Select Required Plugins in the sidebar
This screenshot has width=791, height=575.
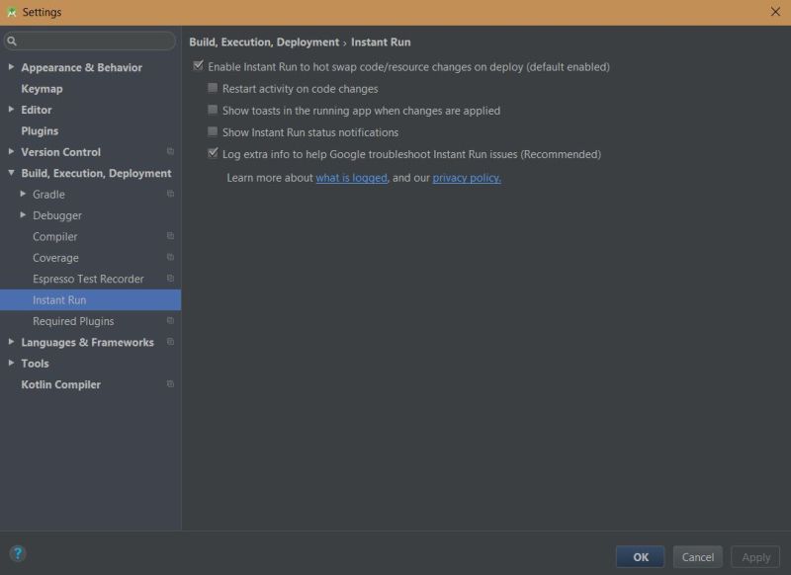point(73,320)
